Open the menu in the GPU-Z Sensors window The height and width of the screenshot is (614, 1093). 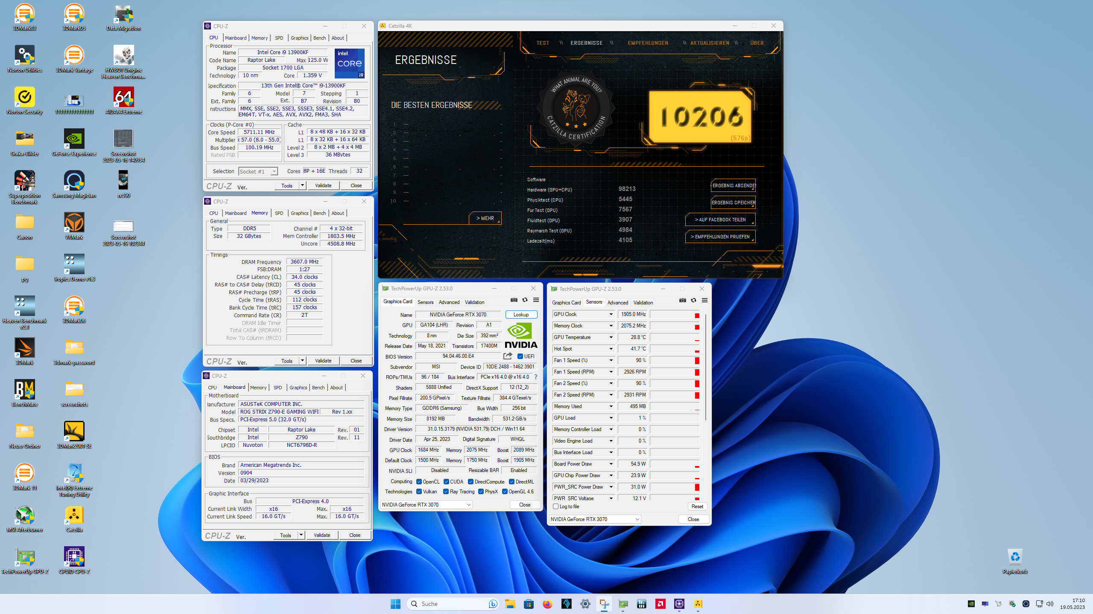[x=704, y=301]
